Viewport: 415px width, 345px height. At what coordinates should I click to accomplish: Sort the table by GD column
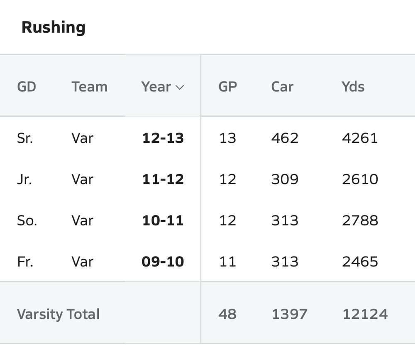coord(27,87)
